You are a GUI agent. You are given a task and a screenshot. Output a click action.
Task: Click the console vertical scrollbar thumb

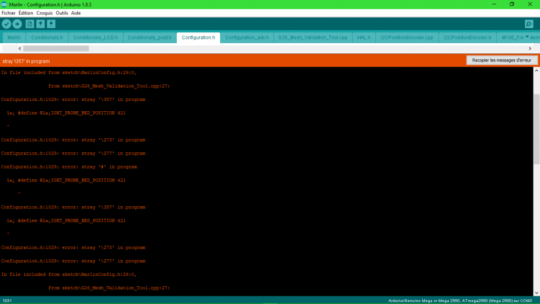(x=537, y=129)
